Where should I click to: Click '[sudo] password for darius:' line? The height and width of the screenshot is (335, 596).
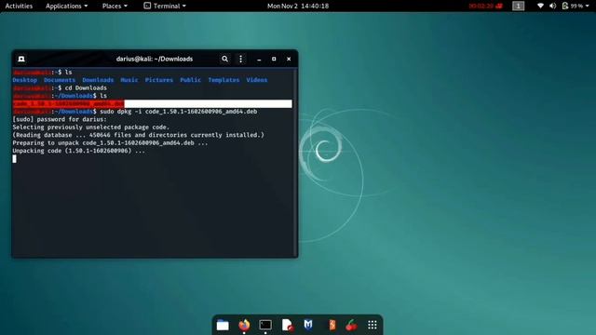tap(60, 119)
